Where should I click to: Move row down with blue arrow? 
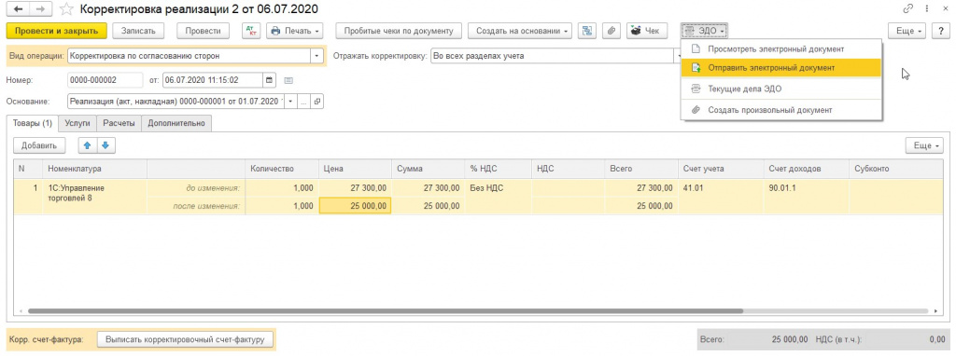pyautogui.click(x=105, y=145)
